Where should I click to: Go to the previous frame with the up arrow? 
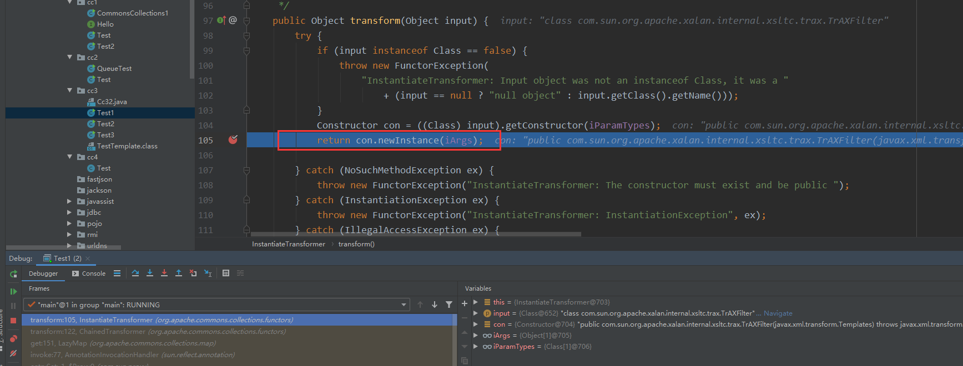coord(420,305)
